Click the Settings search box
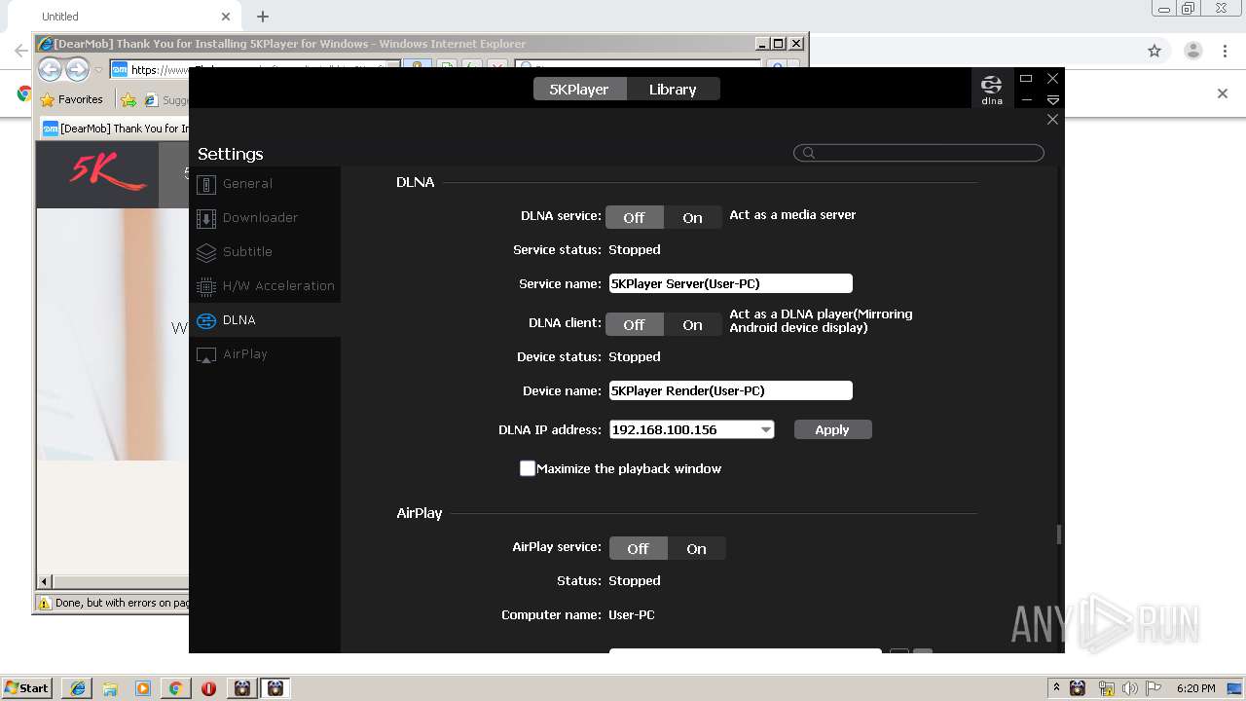Image resolution: width=1246 pixels, height=701 pixels. coord(919,153)
